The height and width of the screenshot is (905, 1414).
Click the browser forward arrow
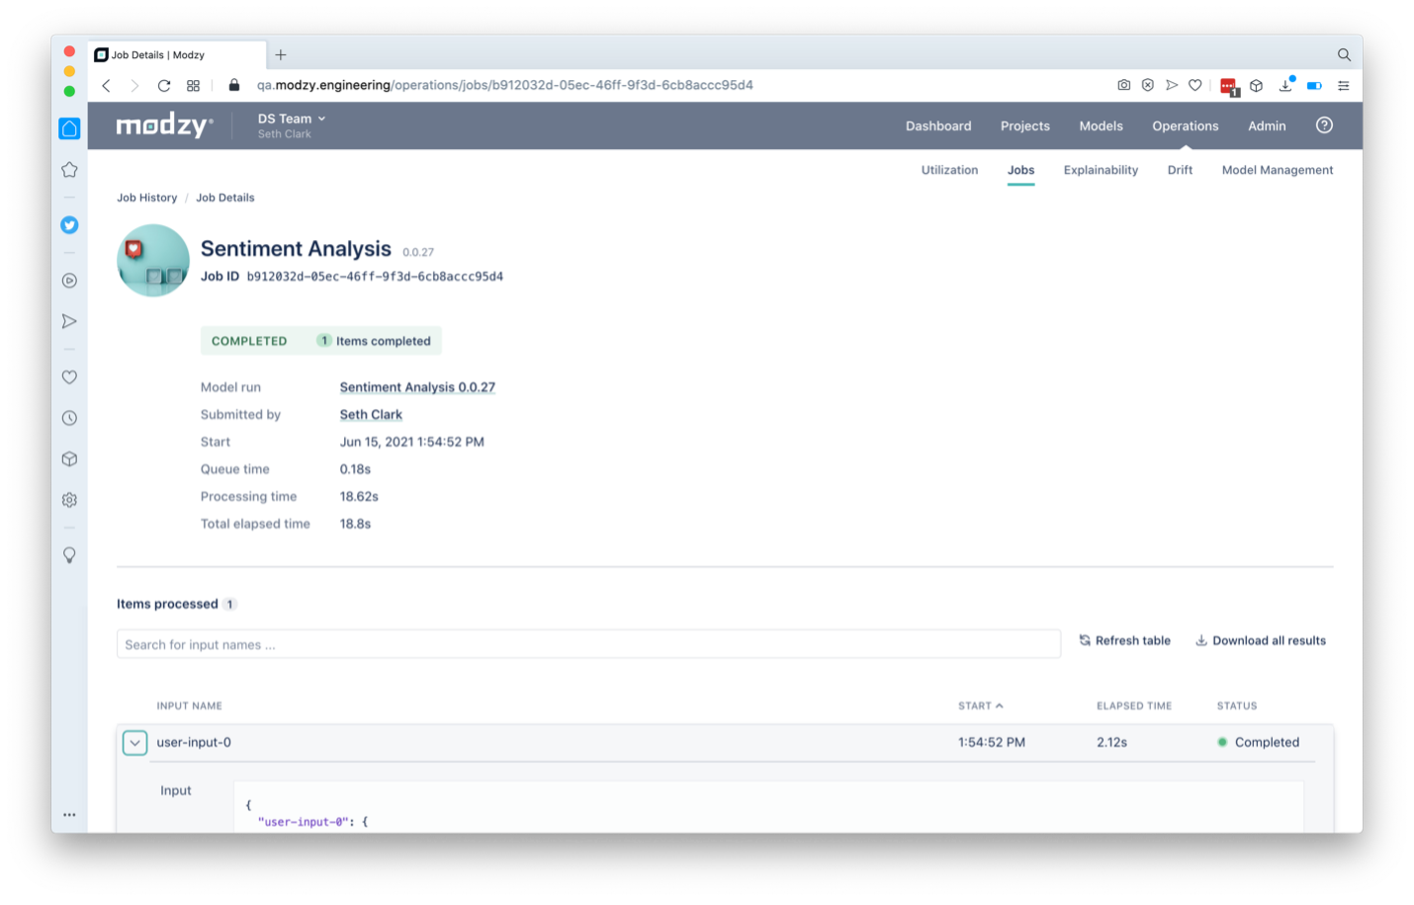point(134,86)
